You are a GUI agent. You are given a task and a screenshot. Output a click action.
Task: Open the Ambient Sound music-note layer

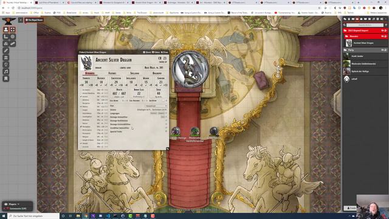click(6, 72)
